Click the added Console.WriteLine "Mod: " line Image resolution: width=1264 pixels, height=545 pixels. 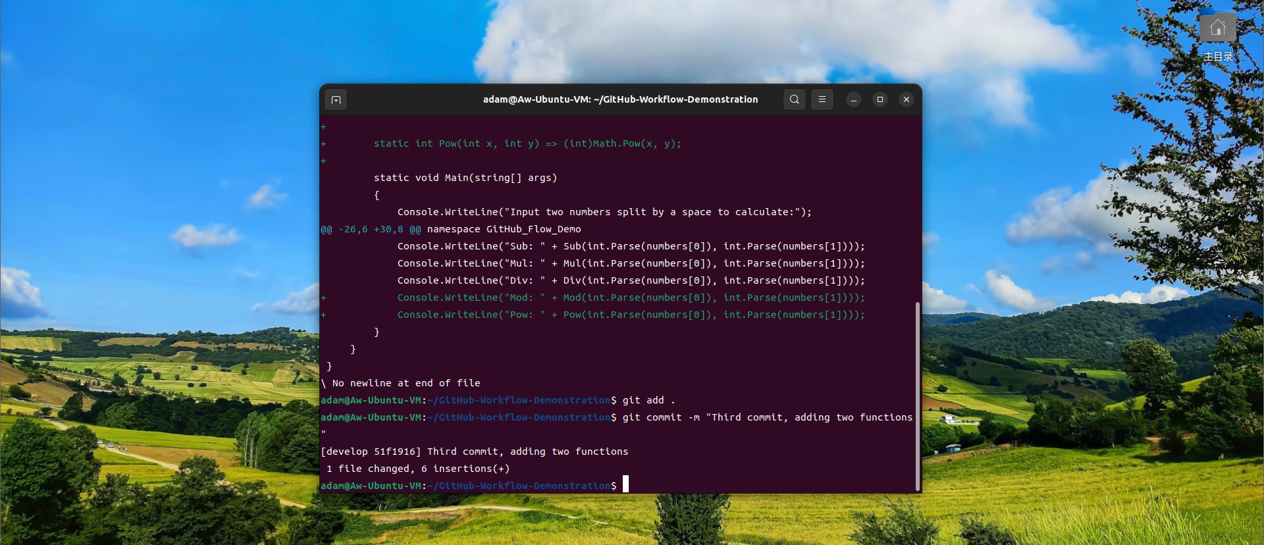630,298
